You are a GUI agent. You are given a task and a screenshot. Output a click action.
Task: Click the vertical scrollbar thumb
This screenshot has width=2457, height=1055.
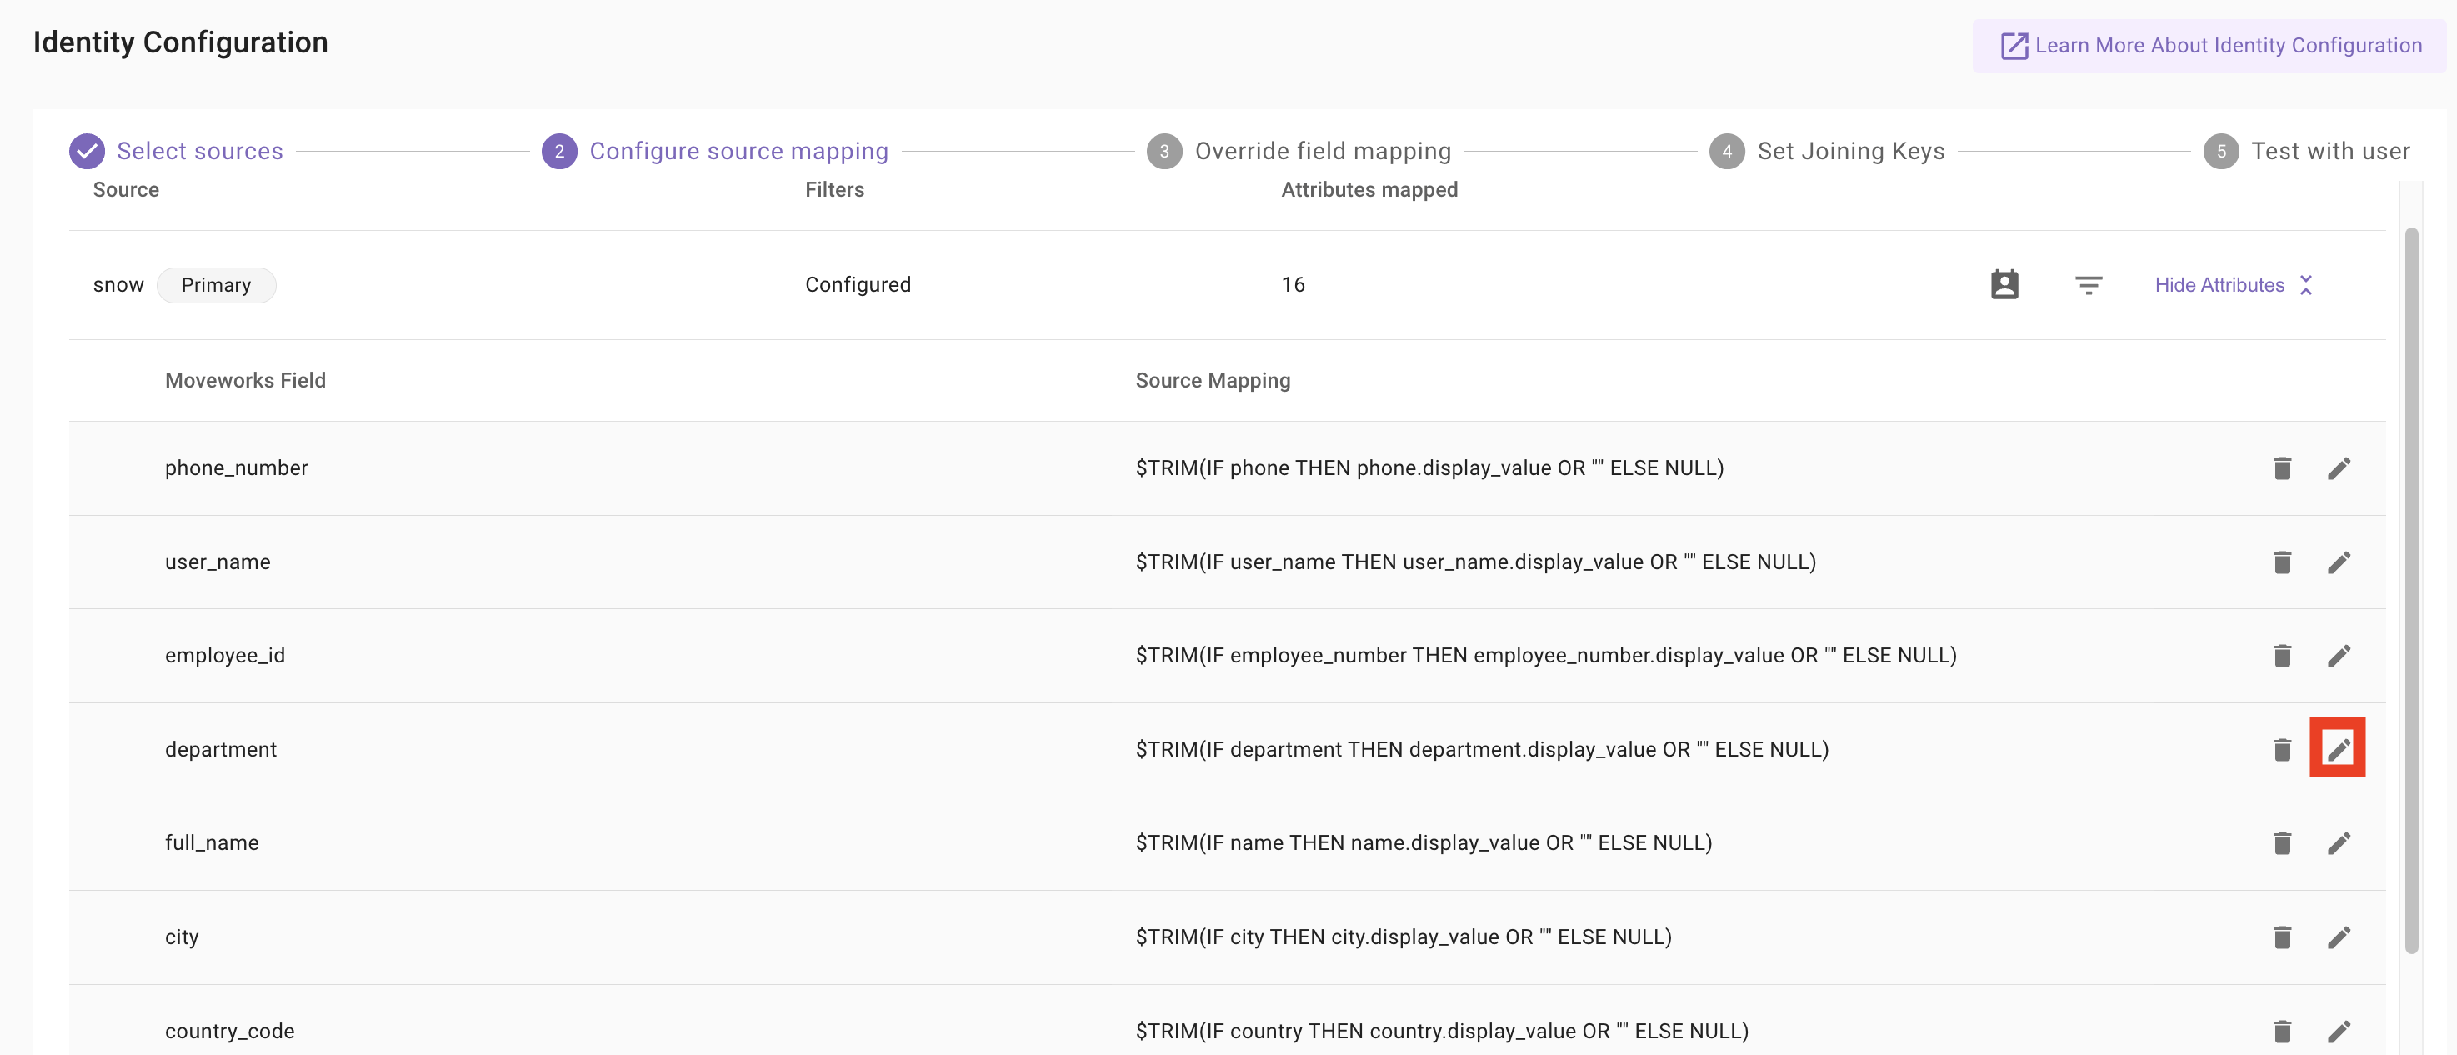(2411, 589)
